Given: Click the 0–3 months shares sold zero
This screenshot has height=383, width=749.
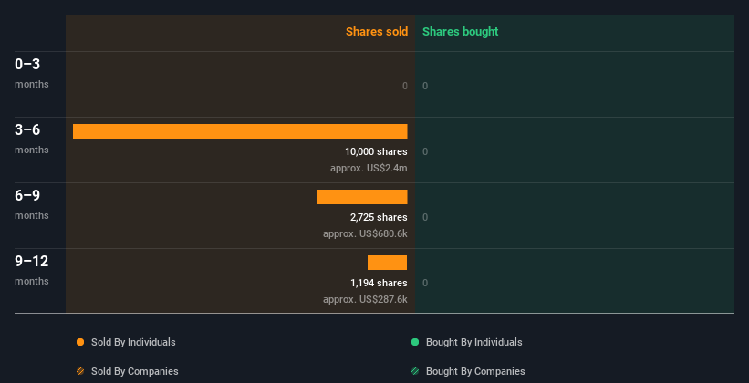Looking at the screenshot, I should point(405,86).
